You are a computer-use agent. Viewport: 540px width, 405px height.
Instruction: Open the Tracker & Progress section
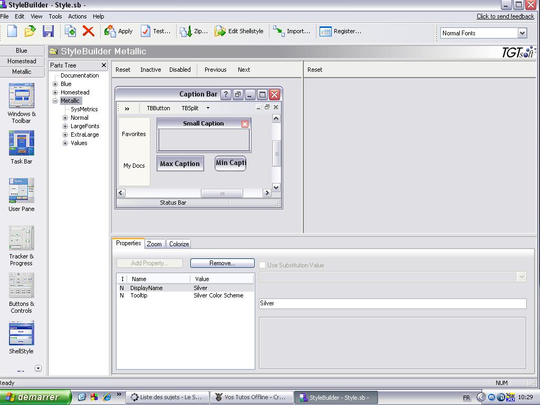(x=22, y=238)
